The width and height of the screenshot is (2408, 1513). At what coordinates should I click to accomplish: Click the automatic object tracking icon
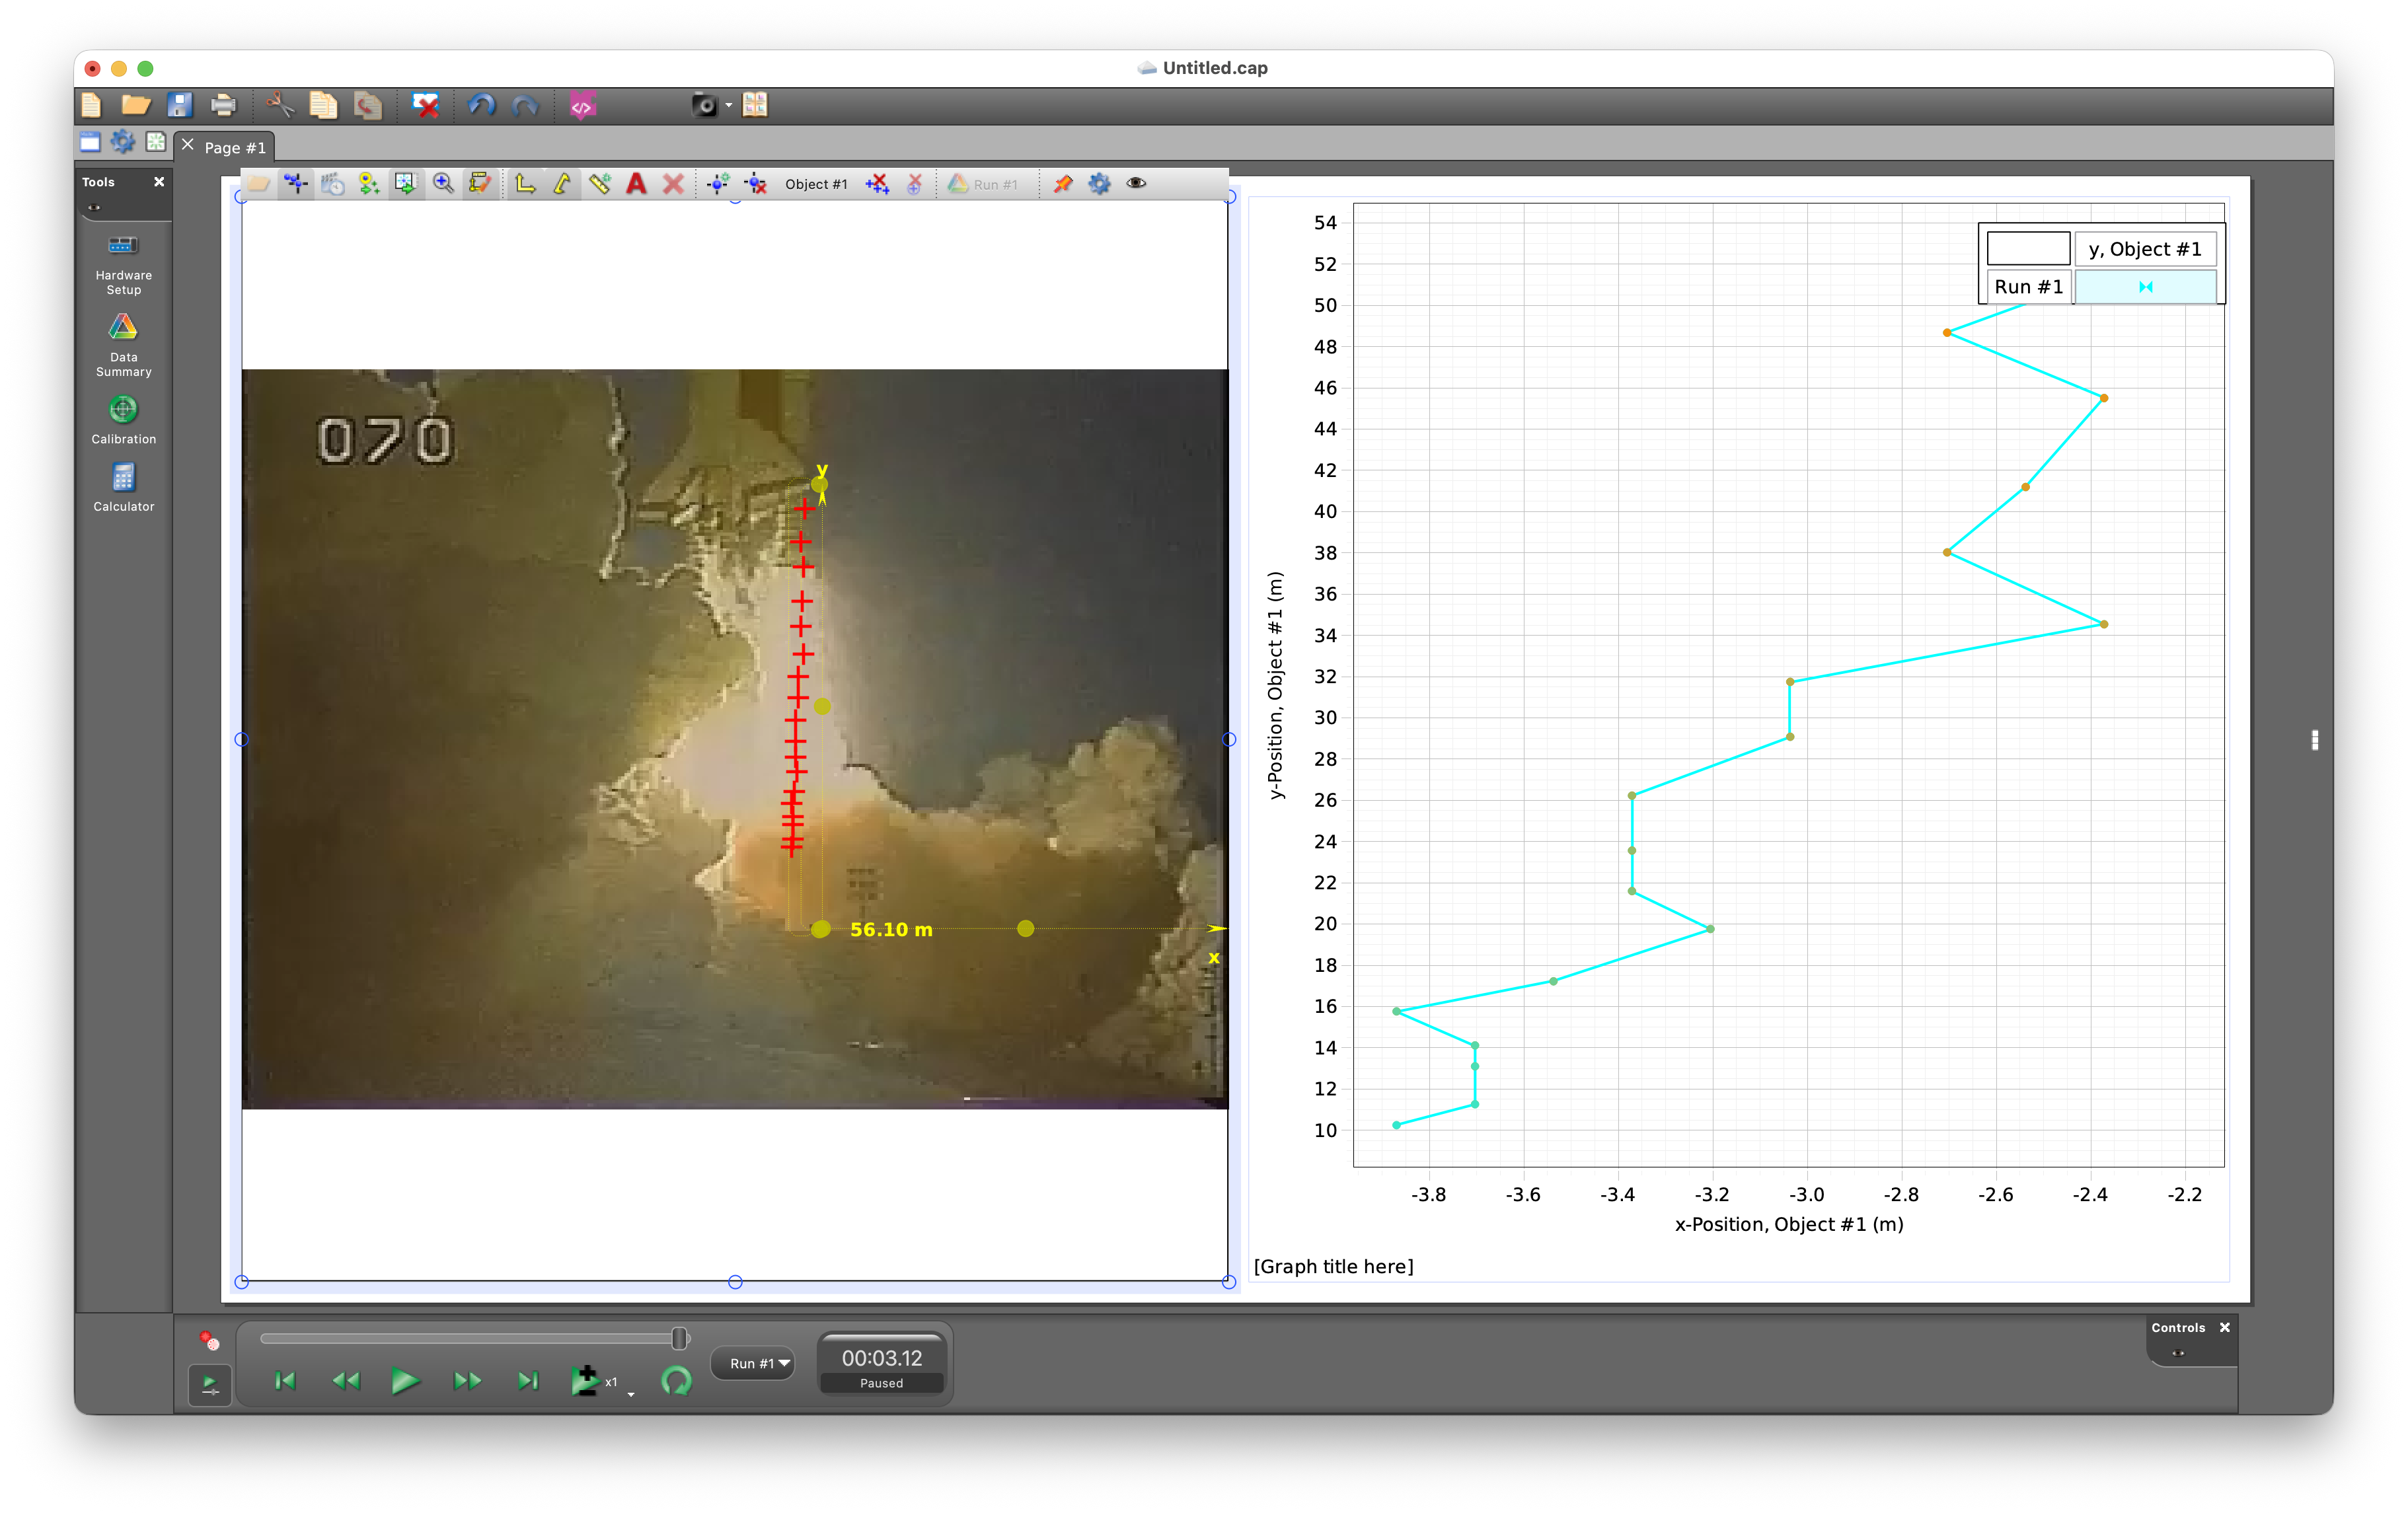[x=369, y=184]
